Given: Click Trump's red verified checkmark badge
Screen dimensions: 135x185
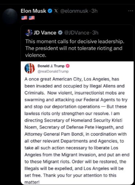Looking at the screenshot, I should pos(67,66).
